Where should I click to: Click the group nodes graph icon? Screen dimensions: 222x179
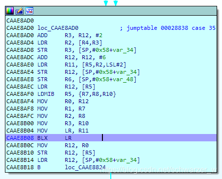29,11
